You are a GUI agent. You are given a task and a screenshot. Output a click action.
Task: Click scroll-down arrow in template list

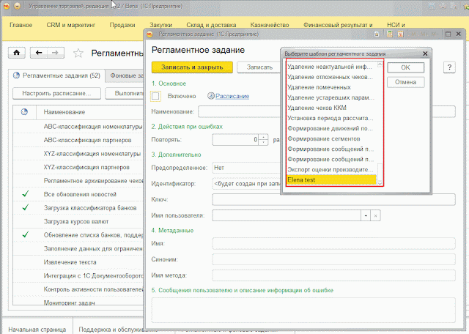click(x=380, y=182)
